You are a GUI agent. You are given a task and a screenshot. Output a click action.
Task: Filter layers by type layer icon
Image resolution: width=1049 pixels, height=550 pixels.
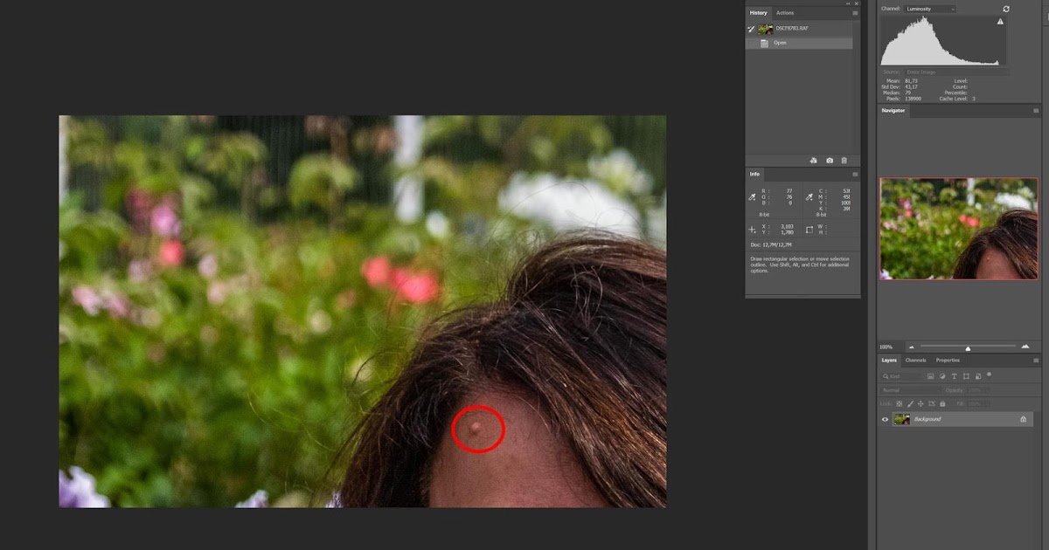(955, 376)
